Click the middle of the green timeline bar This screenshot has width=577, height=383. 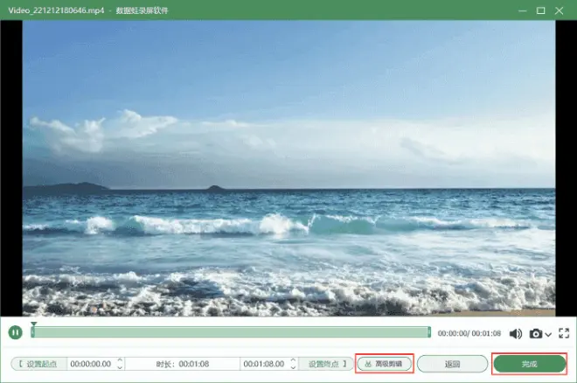(x=231, y=332)
